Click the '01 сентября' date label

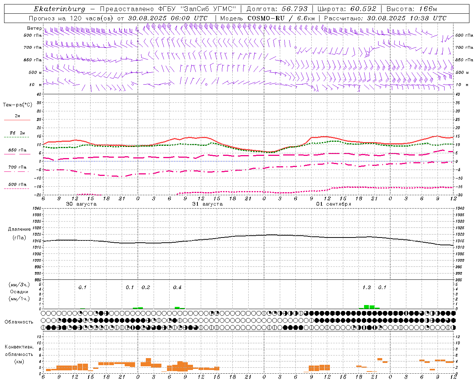point(334,204)
